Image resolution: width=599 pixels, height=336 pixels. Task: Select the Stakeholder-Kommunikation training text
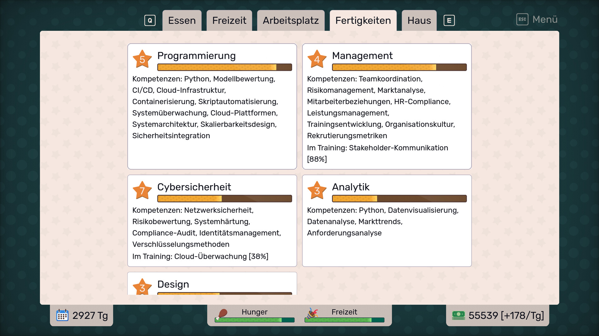(x=377, y=148)
